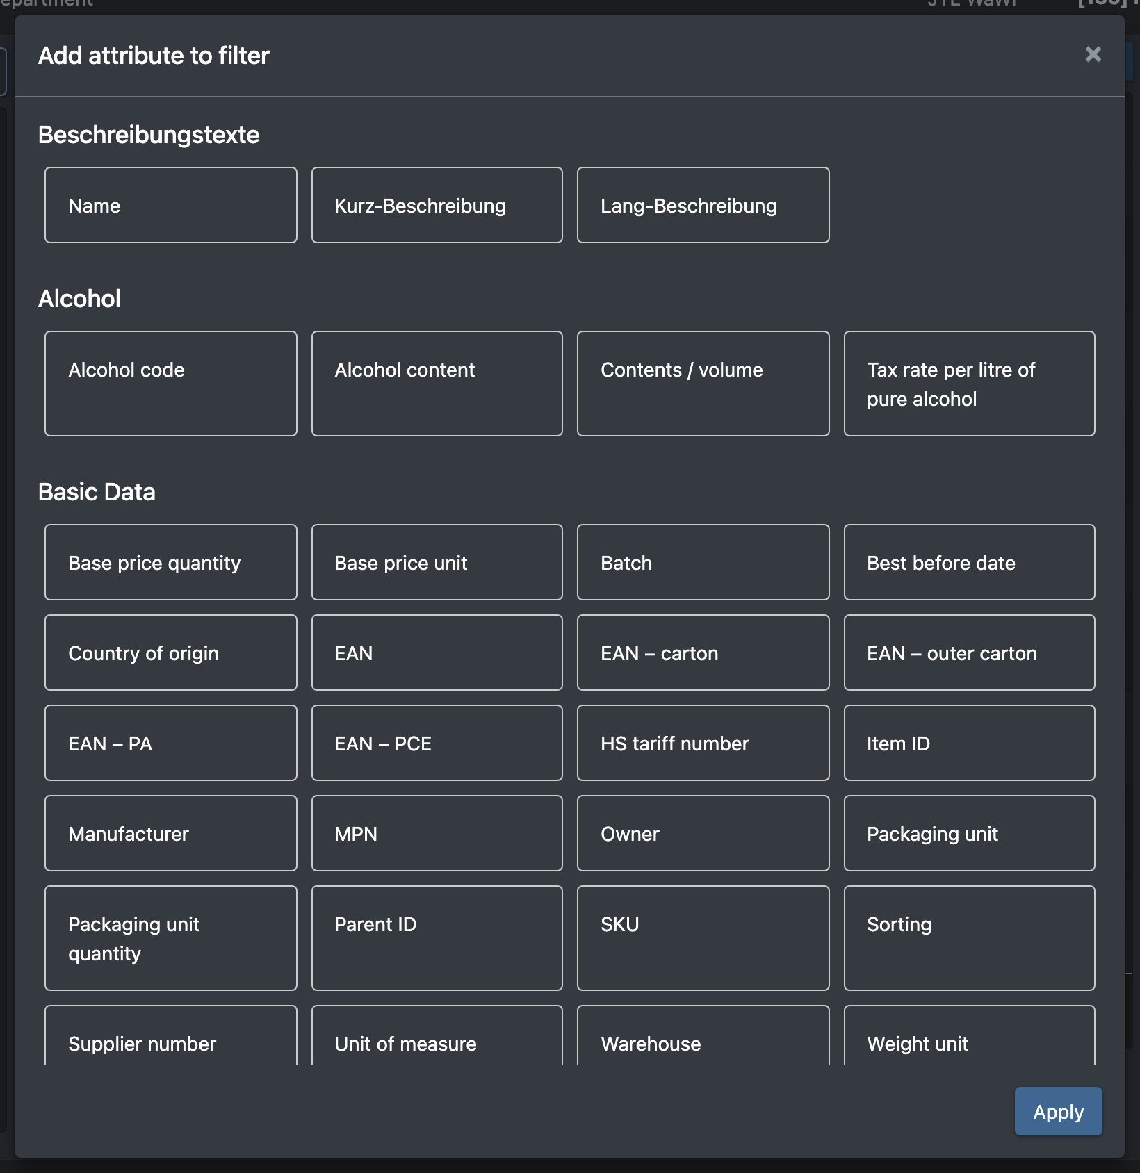This screenshot has height=1173, width=1140.
Task: Select the Batch attribute
Action: pyautogui.click(x=703, y=562)
